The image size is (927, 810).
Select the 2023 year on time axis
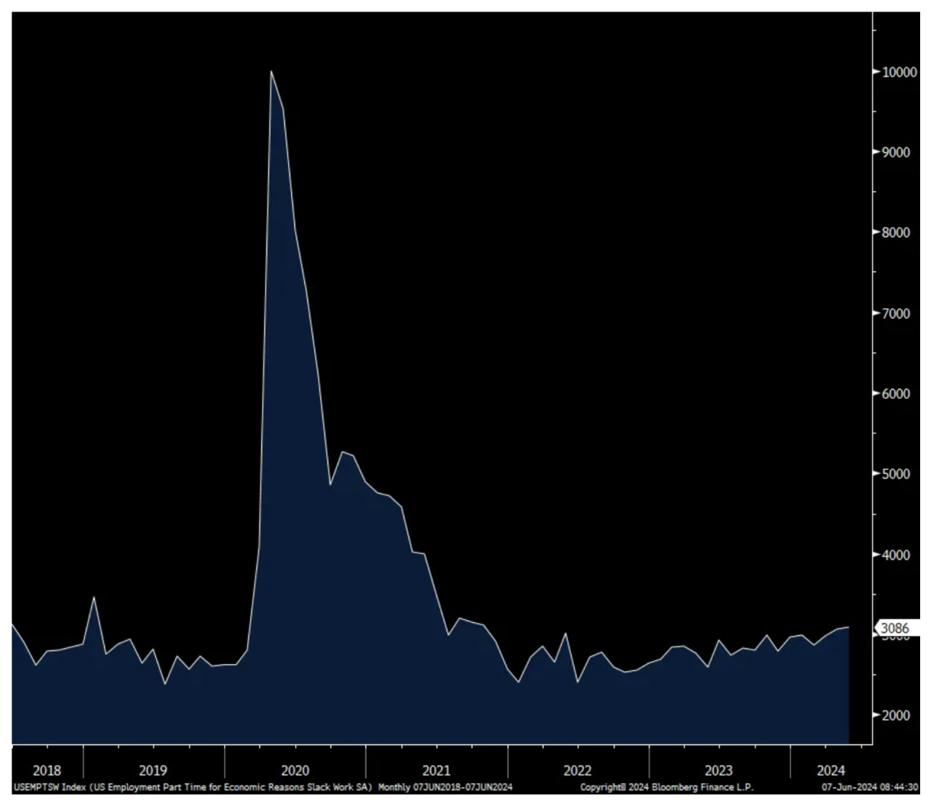tap(719, 771)
